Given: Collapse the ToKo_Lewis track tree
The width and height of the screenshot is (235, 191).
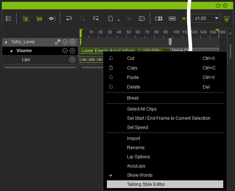Looking at the screenshot, I should (6, 42).
